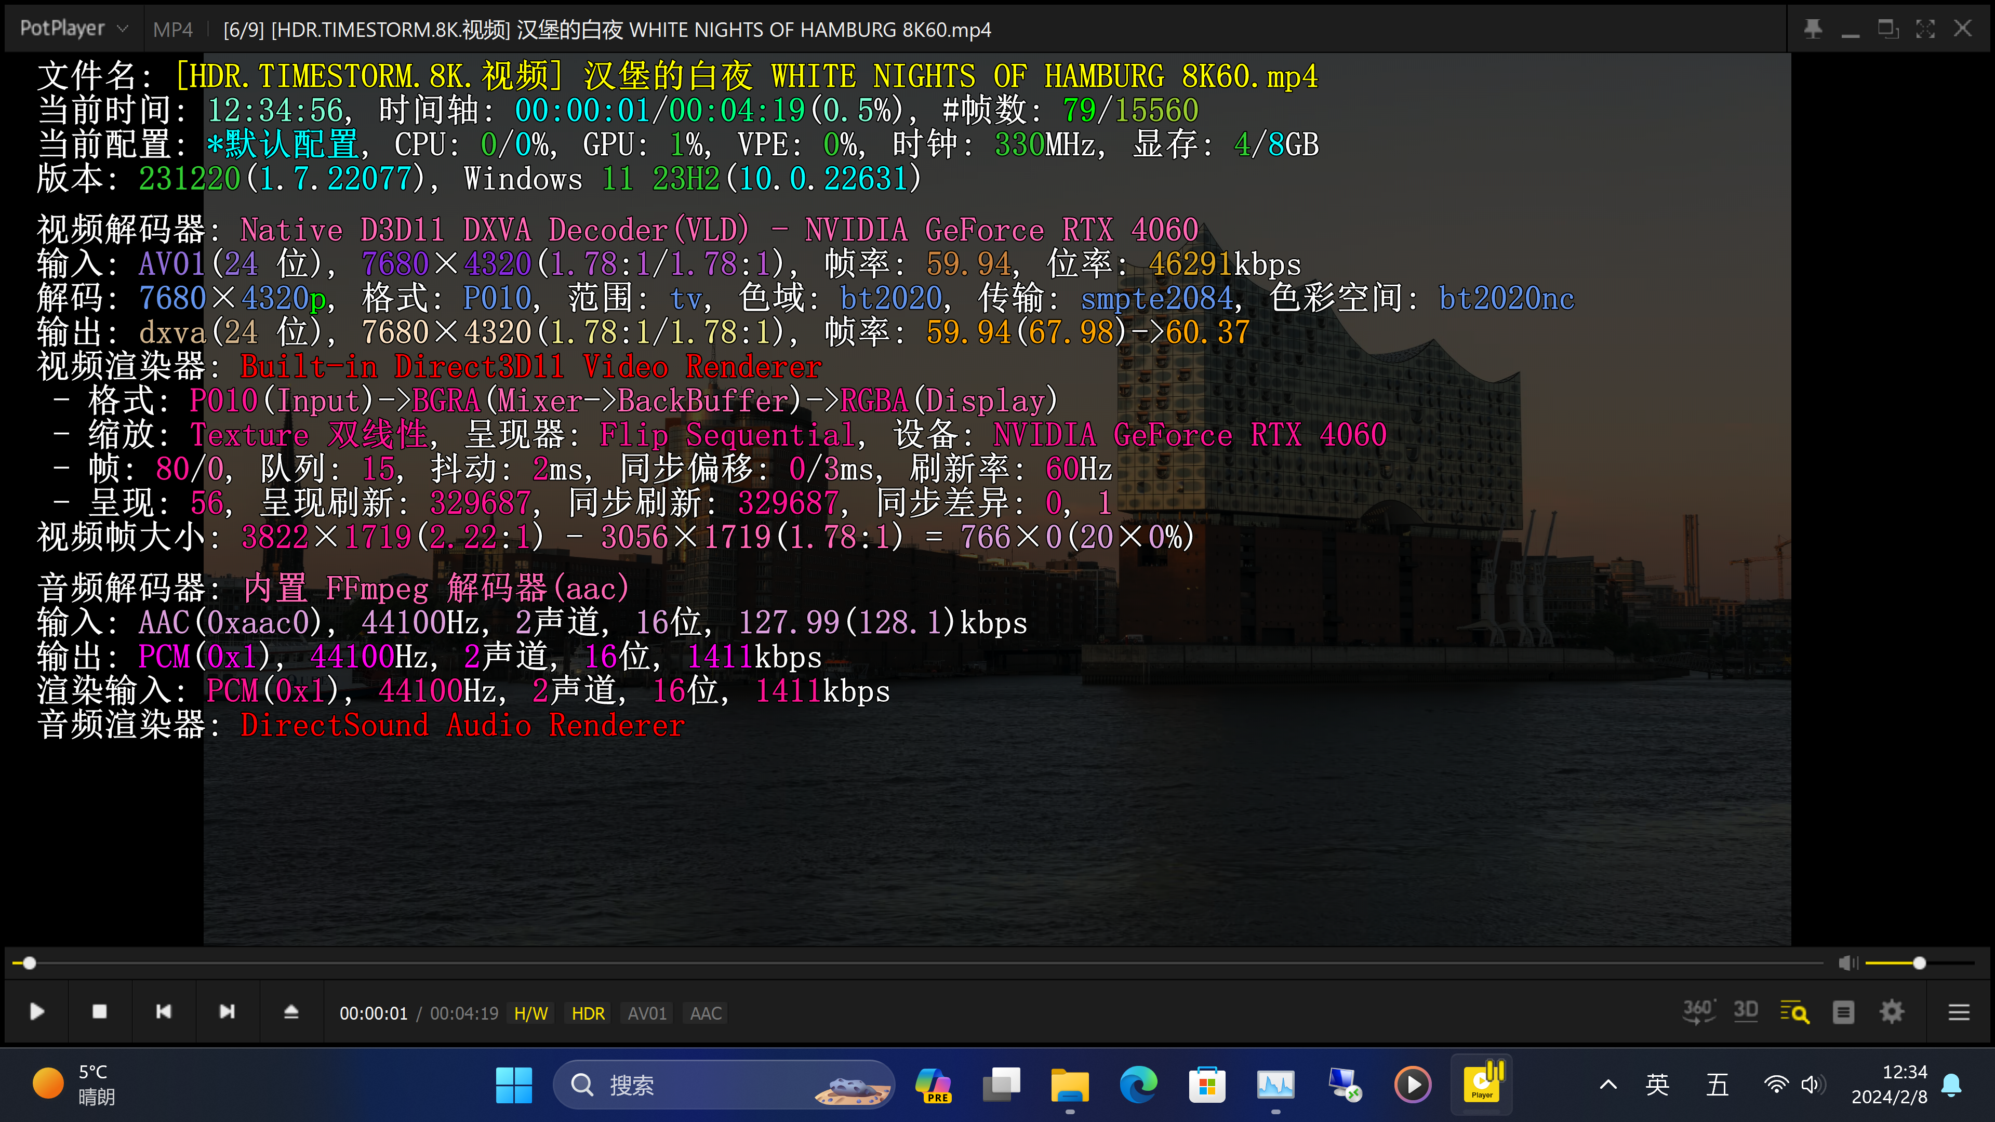Skip to next video in playlist
This screenshot has width=1995, height=1122.
(227, 1011)
